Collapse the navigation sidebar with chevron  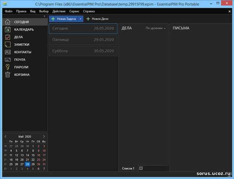tap(45, 16)
